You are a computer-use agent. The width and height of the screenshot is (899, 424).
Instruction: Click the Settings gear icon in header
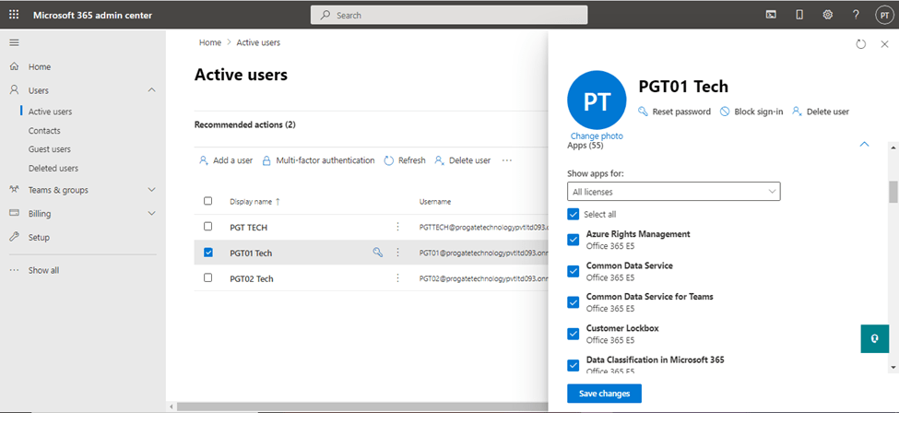[x=827, y=15]
